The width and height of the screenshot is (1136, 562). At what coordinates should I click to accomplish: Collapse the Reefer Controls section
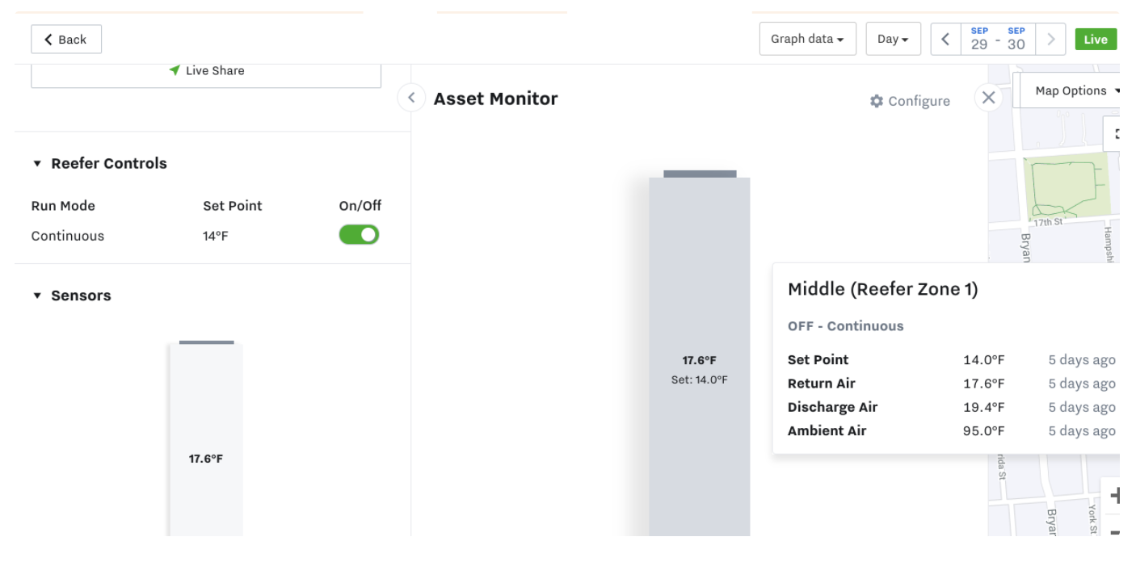37,163
